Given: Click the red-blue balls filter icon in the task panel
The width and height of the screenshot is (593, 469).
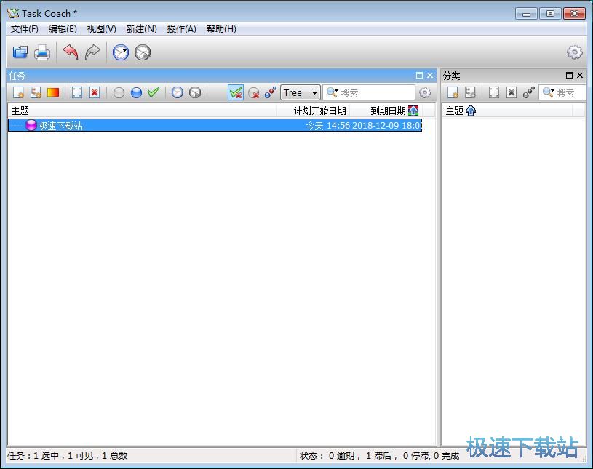Looking at the screenshot, I should [x=271, y=92].
